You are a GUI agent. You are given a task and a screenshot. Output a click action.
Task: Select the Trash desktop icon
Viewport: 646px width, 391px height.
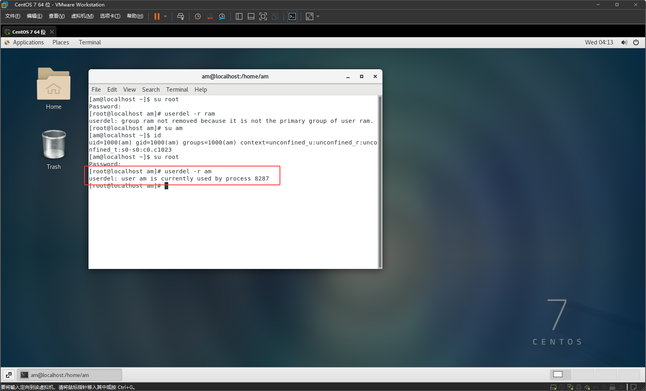point(54,150)
